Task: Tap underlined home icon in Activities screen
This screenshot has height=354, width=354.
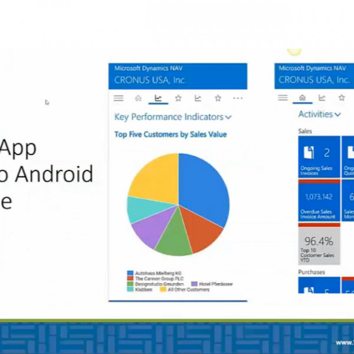Action: pos(302,97)
